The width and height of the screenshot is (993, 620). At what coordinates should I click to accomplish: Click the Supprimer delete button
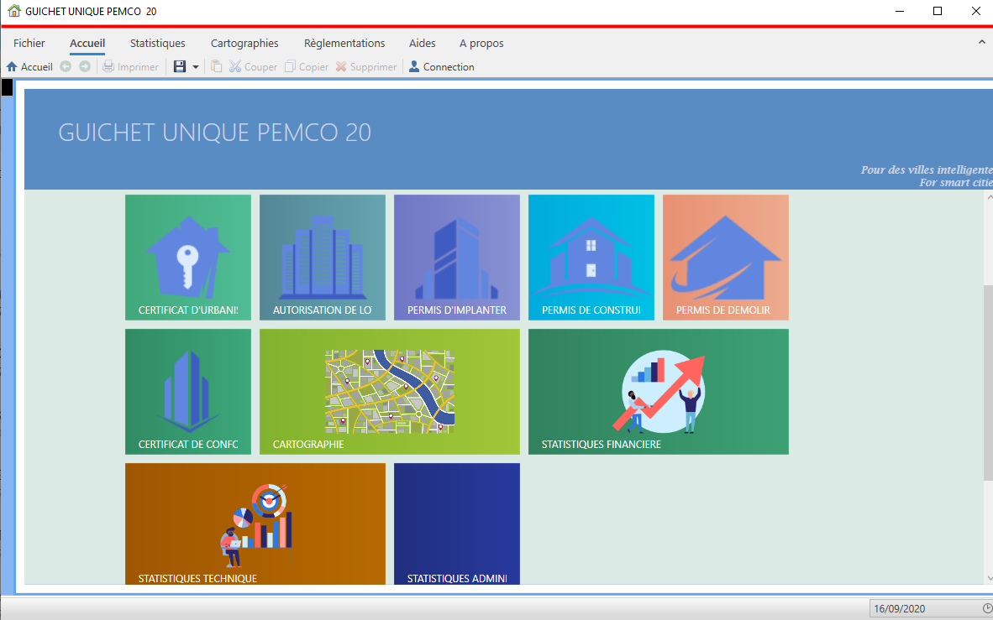[366, 67]
